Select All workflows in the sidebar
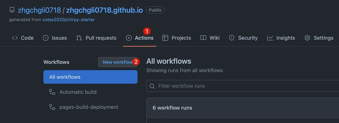This screenshot has width=339, height=123. click(90, 77)
